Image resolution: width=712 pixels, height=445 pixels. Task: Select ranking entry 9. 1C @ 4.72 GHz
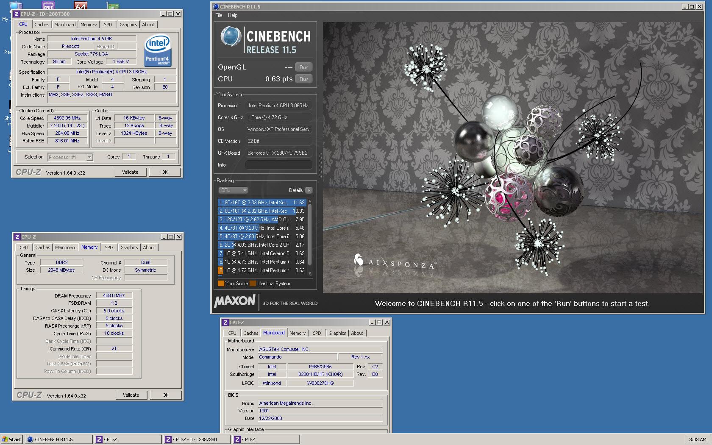[262, 270]
